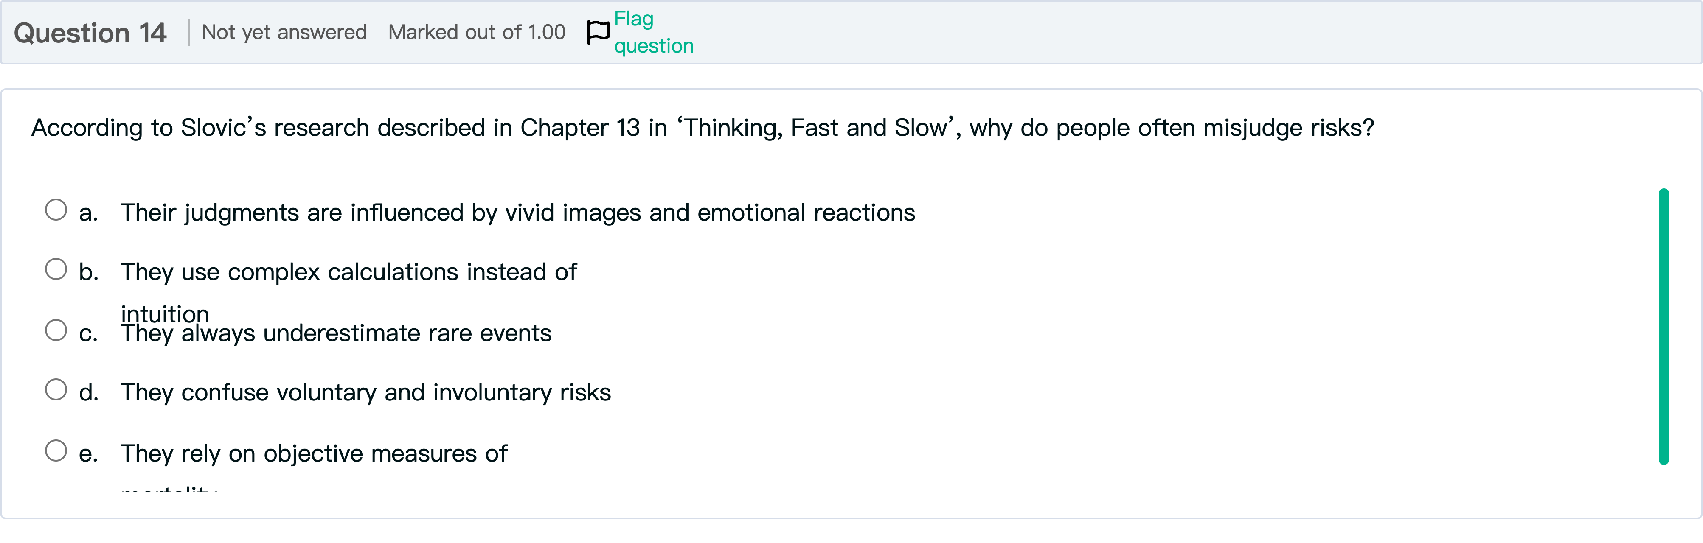1703x543 pixels.
Task: Click the 'Question 14' heading
Action: [90, 33]
